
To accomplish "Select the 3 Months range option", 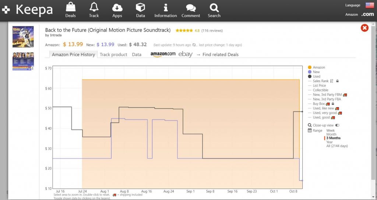I will coord(334,138).
